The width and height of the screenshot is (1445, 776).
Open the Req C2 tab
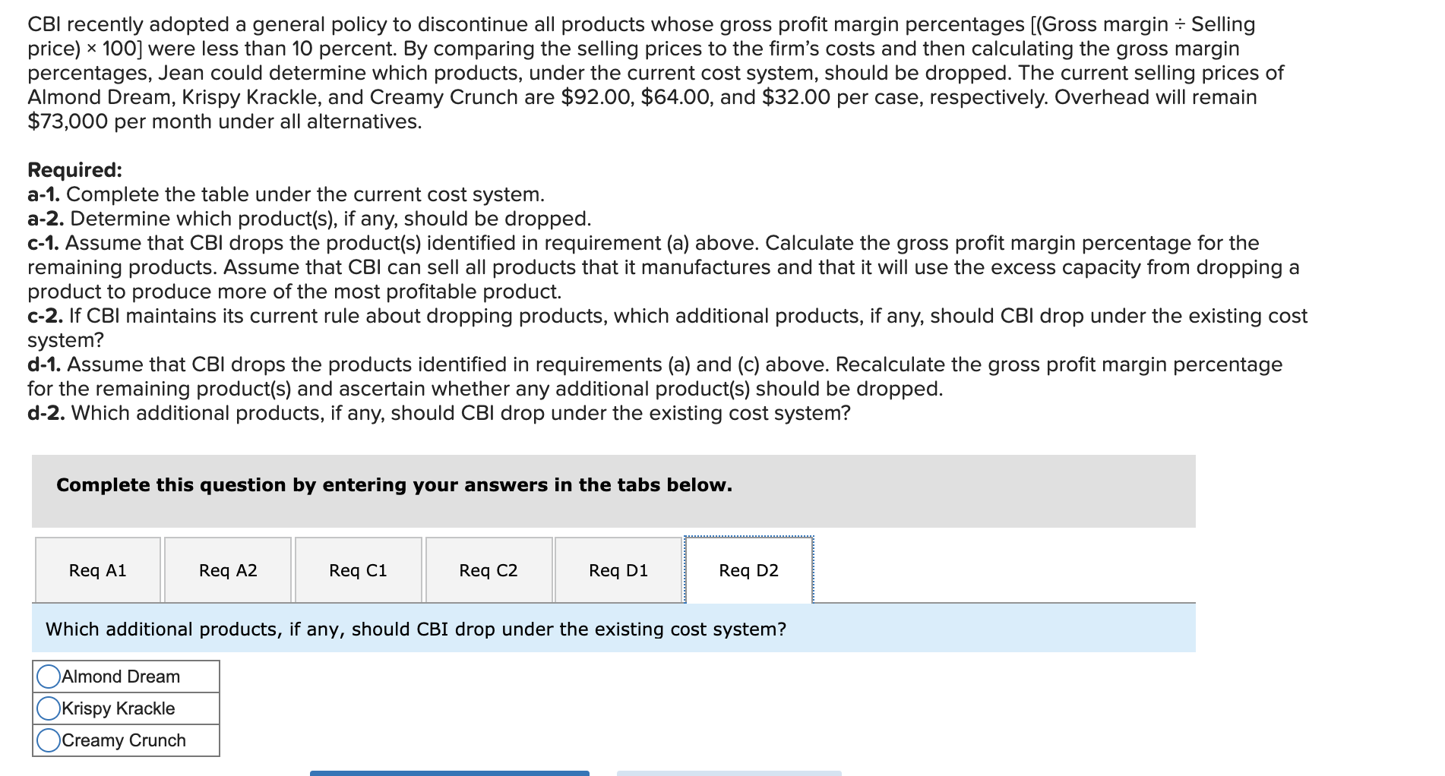coord(489,569)
